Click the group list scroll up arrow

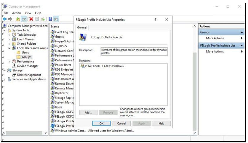[195, 26]
